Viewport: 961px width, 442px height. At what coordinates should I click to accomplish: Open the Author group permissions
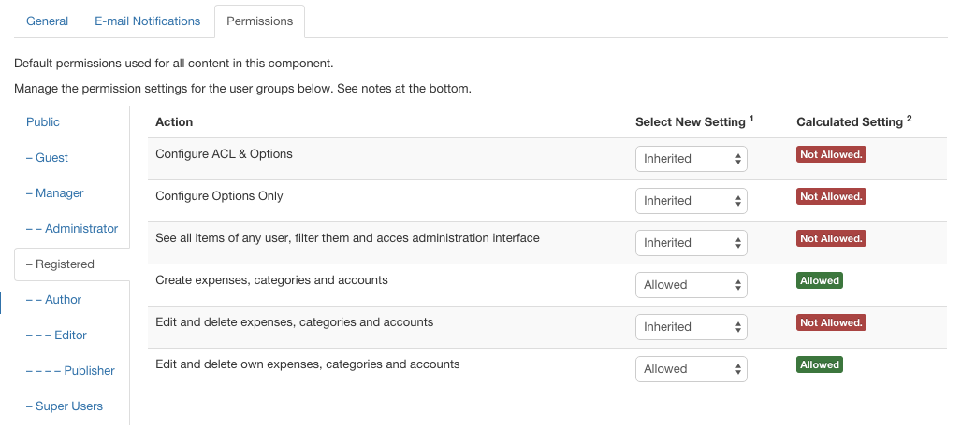click(54, 299)
